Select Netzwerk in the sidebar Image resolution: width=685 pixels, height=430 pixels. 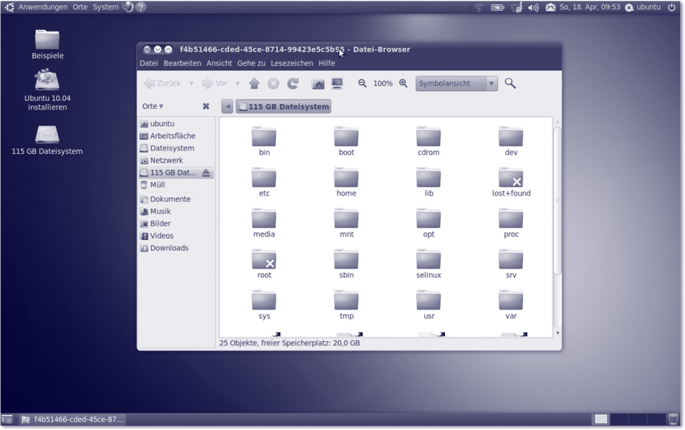[x=166, y=161]
